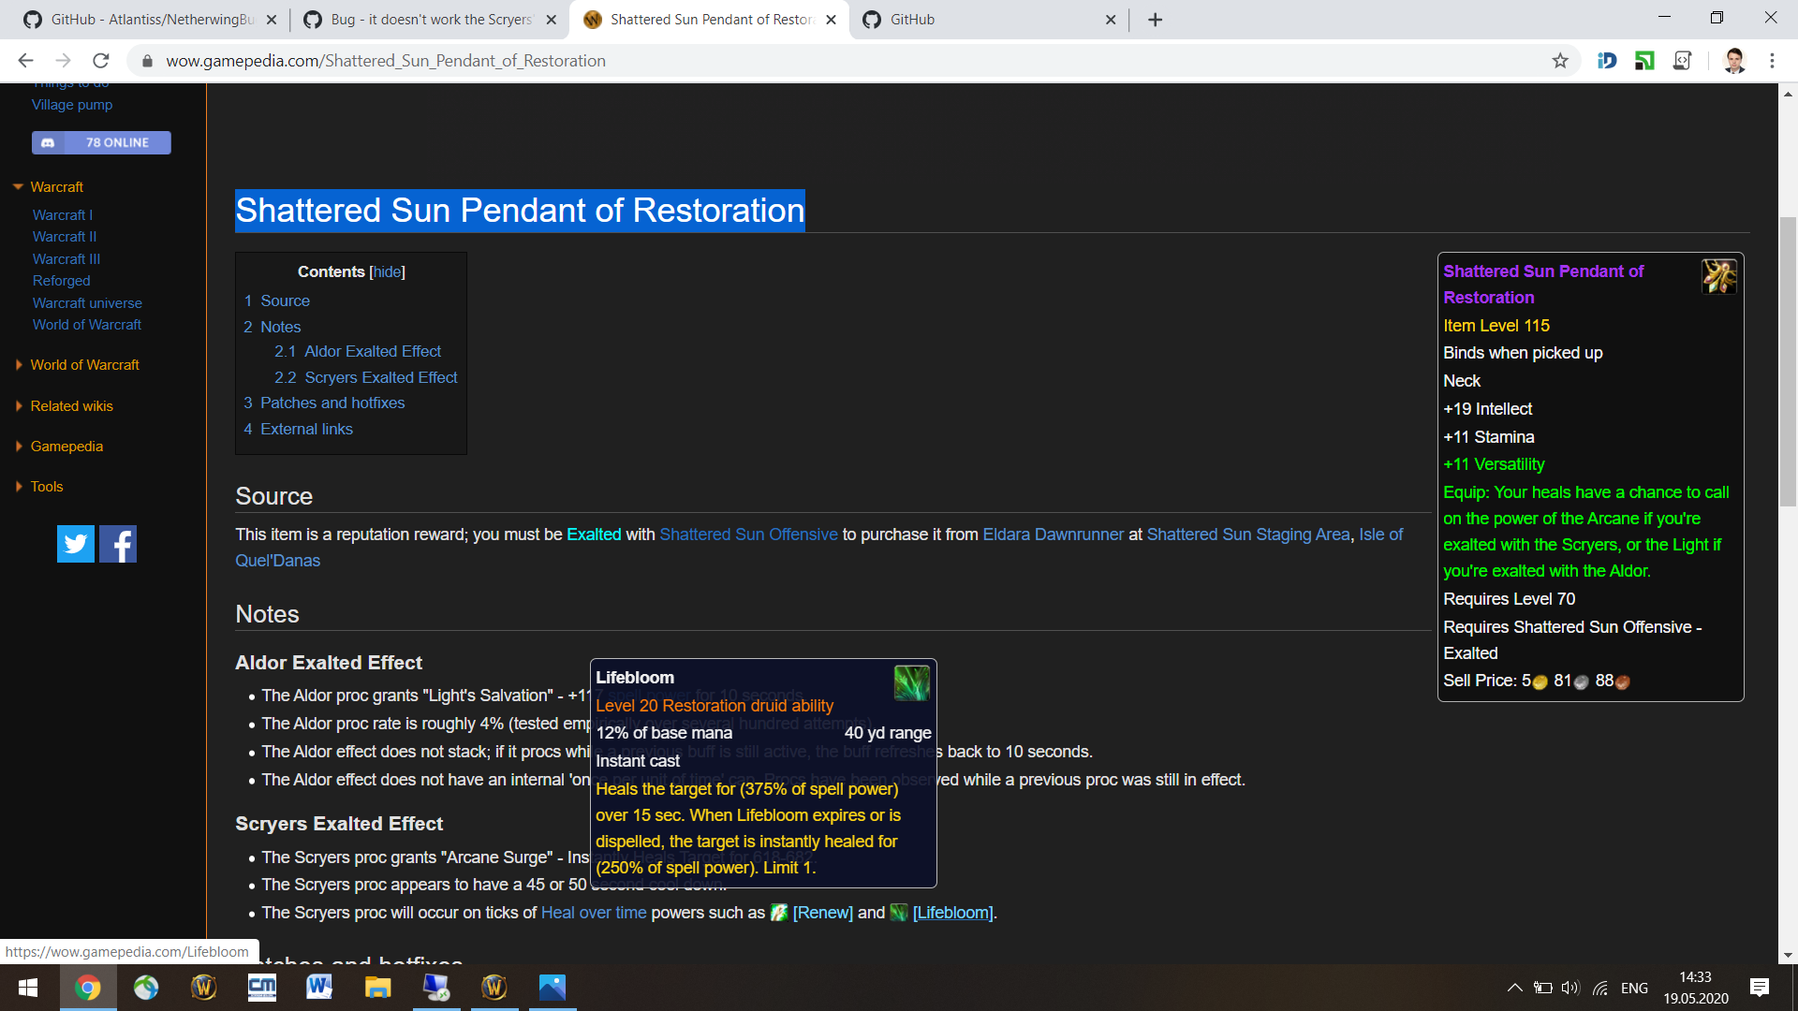Click the Twitter icon in the sidebar
Viewport: 1798px width, 1011px height.
click(75, 543)
